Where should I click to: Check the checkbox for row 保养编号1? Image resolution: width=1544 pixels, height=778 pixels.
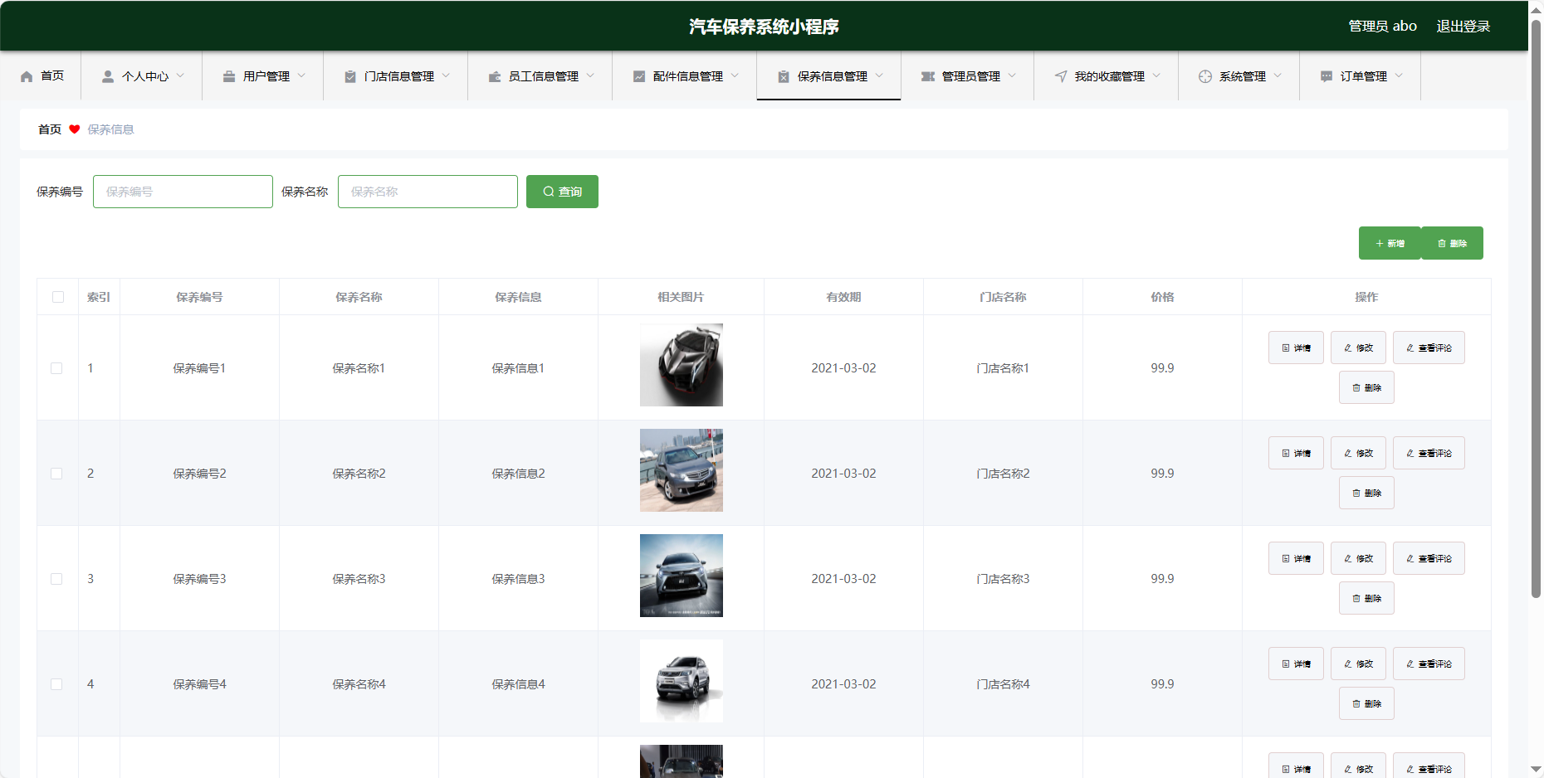click(x=56, y=368)
